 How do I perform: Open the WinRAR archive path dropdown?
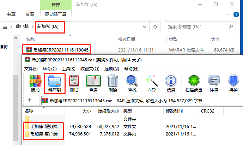pyautogui.click(x=239, y=101)
